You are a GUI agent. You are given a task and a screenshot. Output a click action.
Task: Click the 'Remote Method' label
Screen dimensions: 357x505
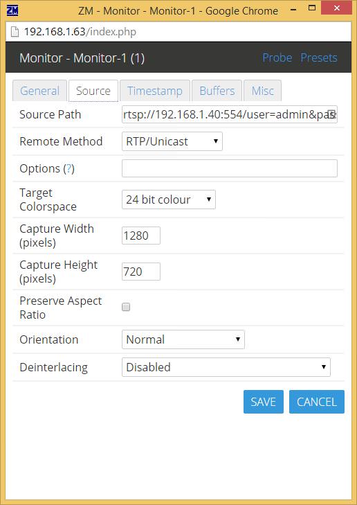tap(61, 141)
